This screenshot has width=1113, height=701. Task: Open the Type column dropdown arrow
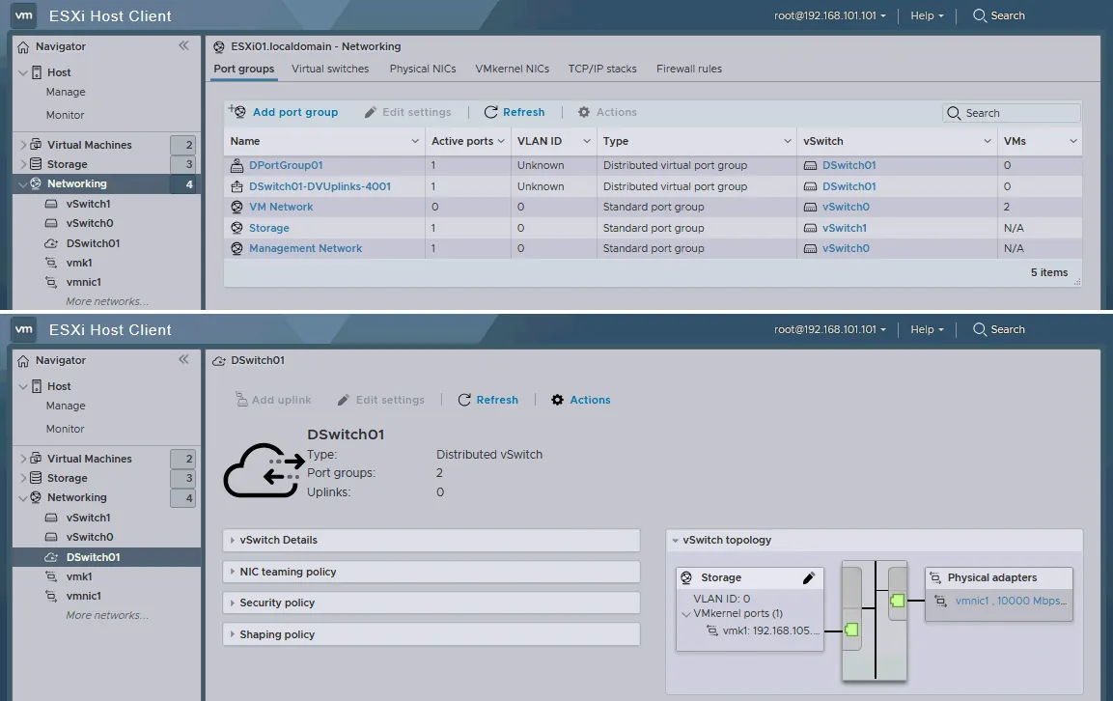pos(787,141)
